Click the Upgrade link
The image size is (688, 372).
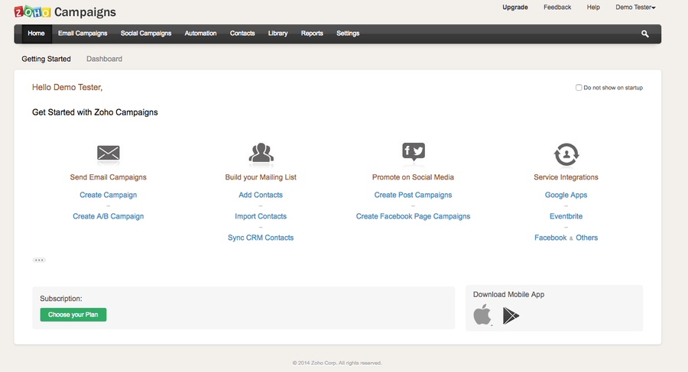coord(515,8)
